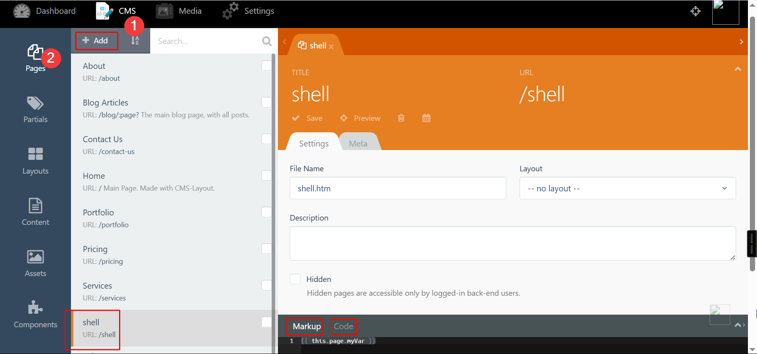Switch to the Meta tab

click(358, 144)
